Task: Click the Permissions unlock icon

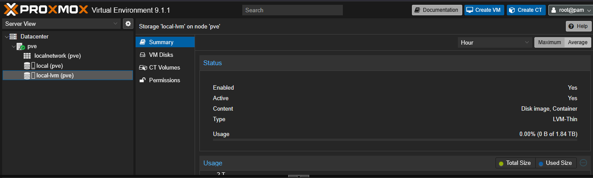Action: (x=142, y=80)
